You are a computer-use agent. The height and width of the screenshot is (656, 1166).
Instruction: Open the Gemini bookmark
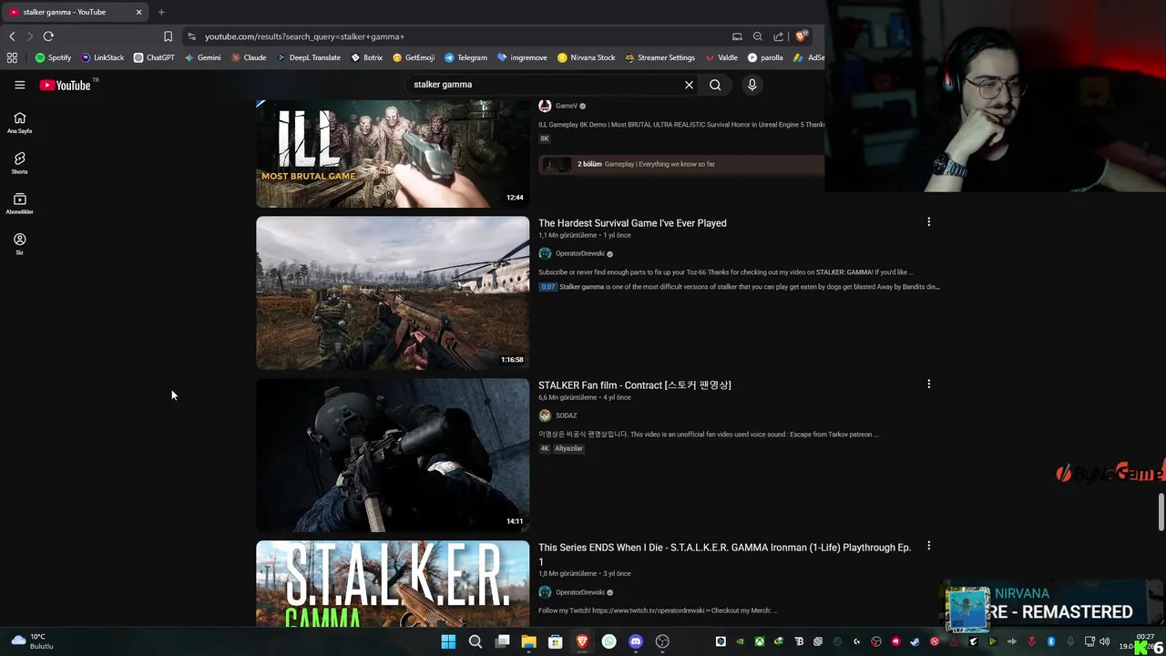[202, 57]
